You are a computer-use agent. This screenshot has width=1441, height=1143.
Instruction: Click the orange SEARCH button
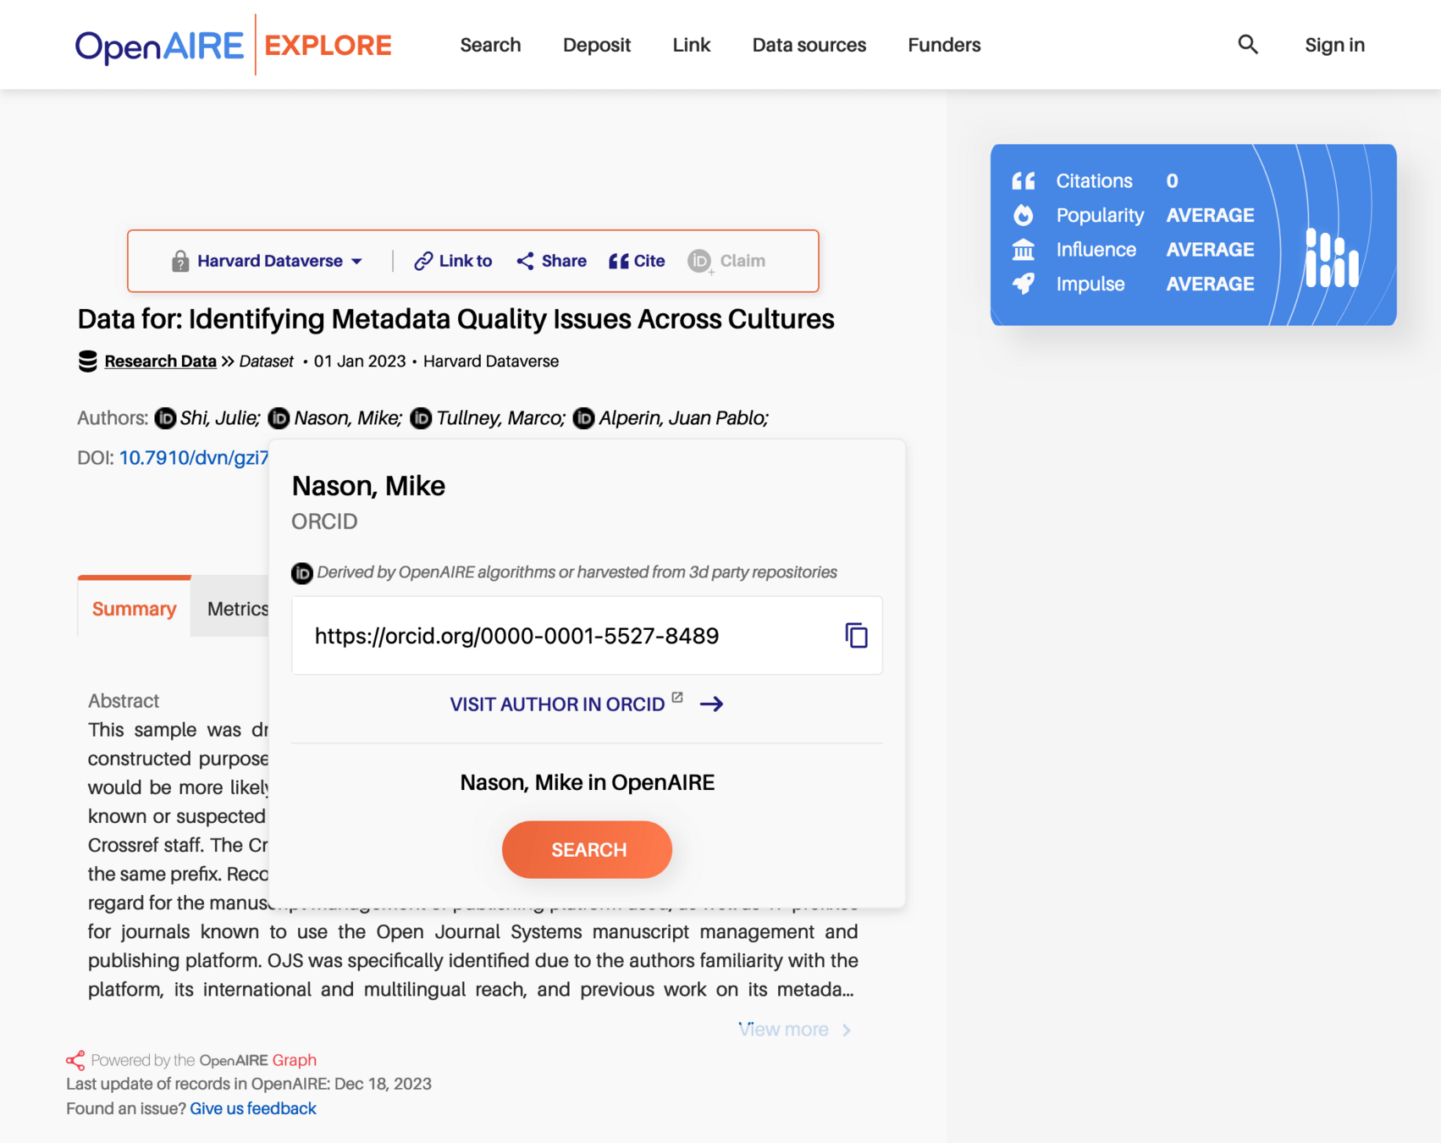(587, 849)
